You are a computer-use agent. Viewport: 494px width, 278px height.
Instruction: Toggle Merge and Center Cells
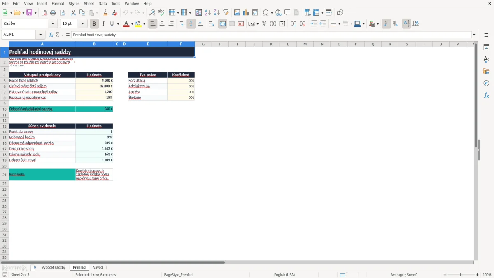coord(223,24)
